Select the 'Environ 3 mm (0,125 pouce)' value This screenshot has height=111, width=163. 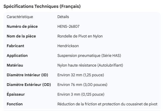[81, 94]
